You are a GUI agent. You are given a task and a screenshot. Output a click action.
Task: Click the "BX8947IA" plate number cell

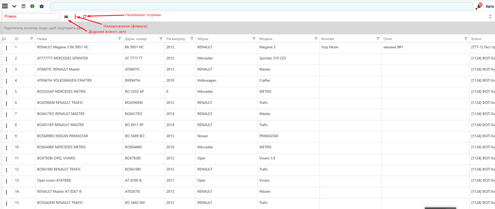(143, 80)
